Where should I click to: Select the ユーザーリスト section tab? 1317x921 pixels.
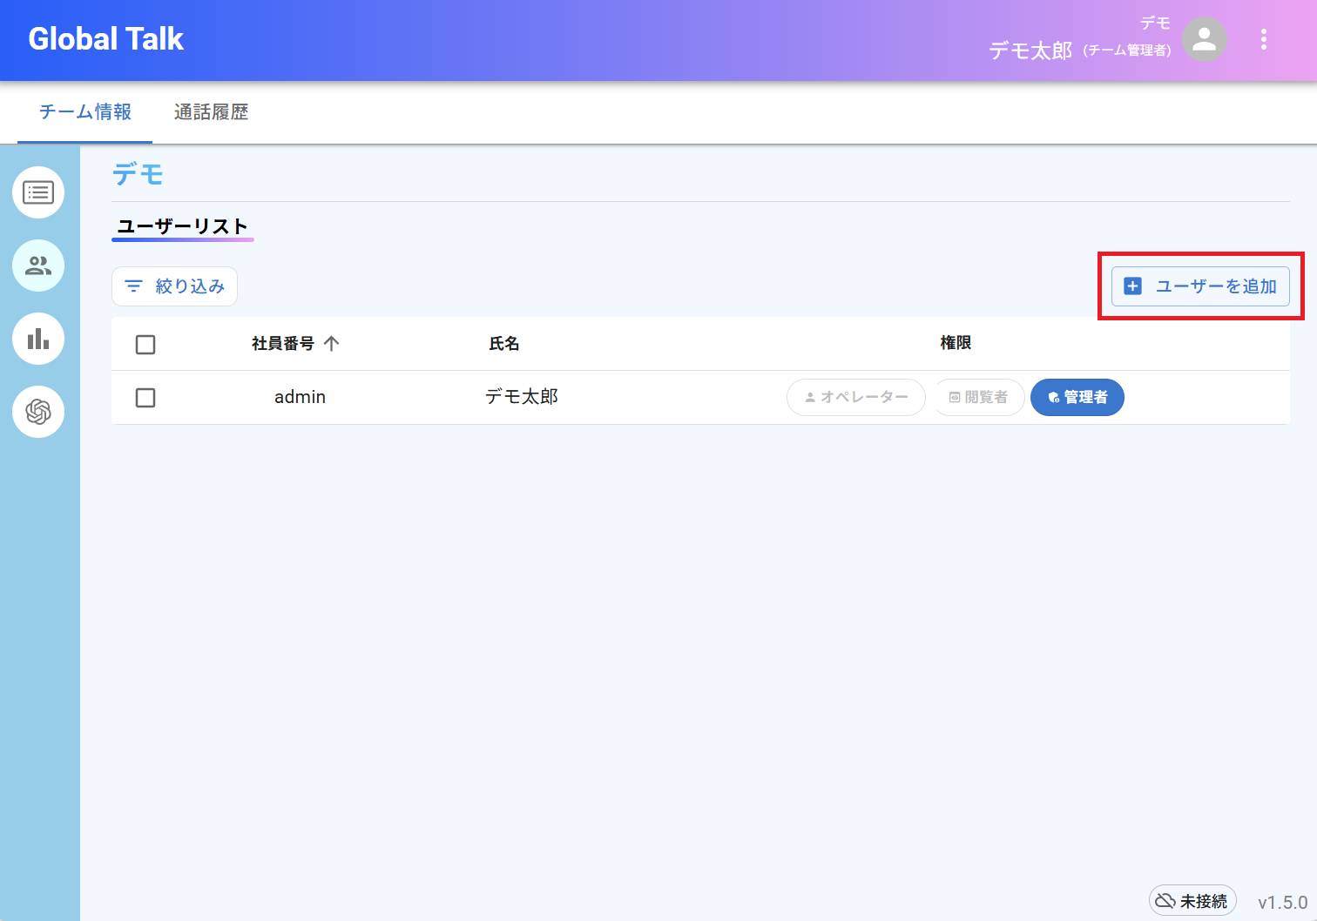tap(183, 227)
